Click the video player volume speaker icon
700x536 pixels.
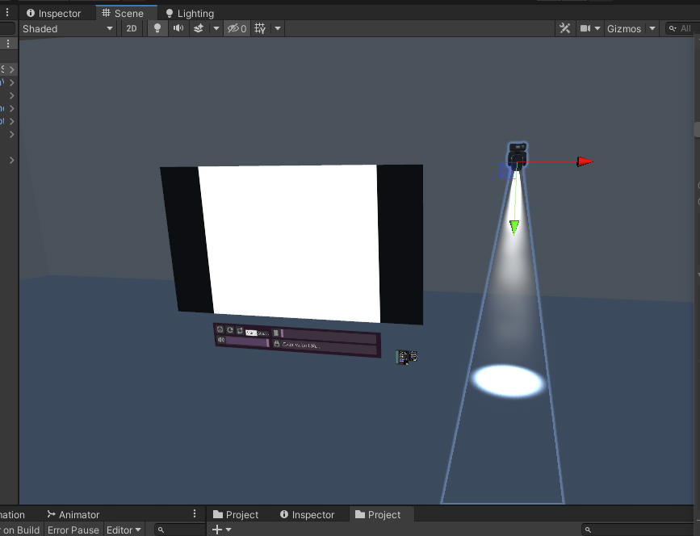click(x=220, y=340)
